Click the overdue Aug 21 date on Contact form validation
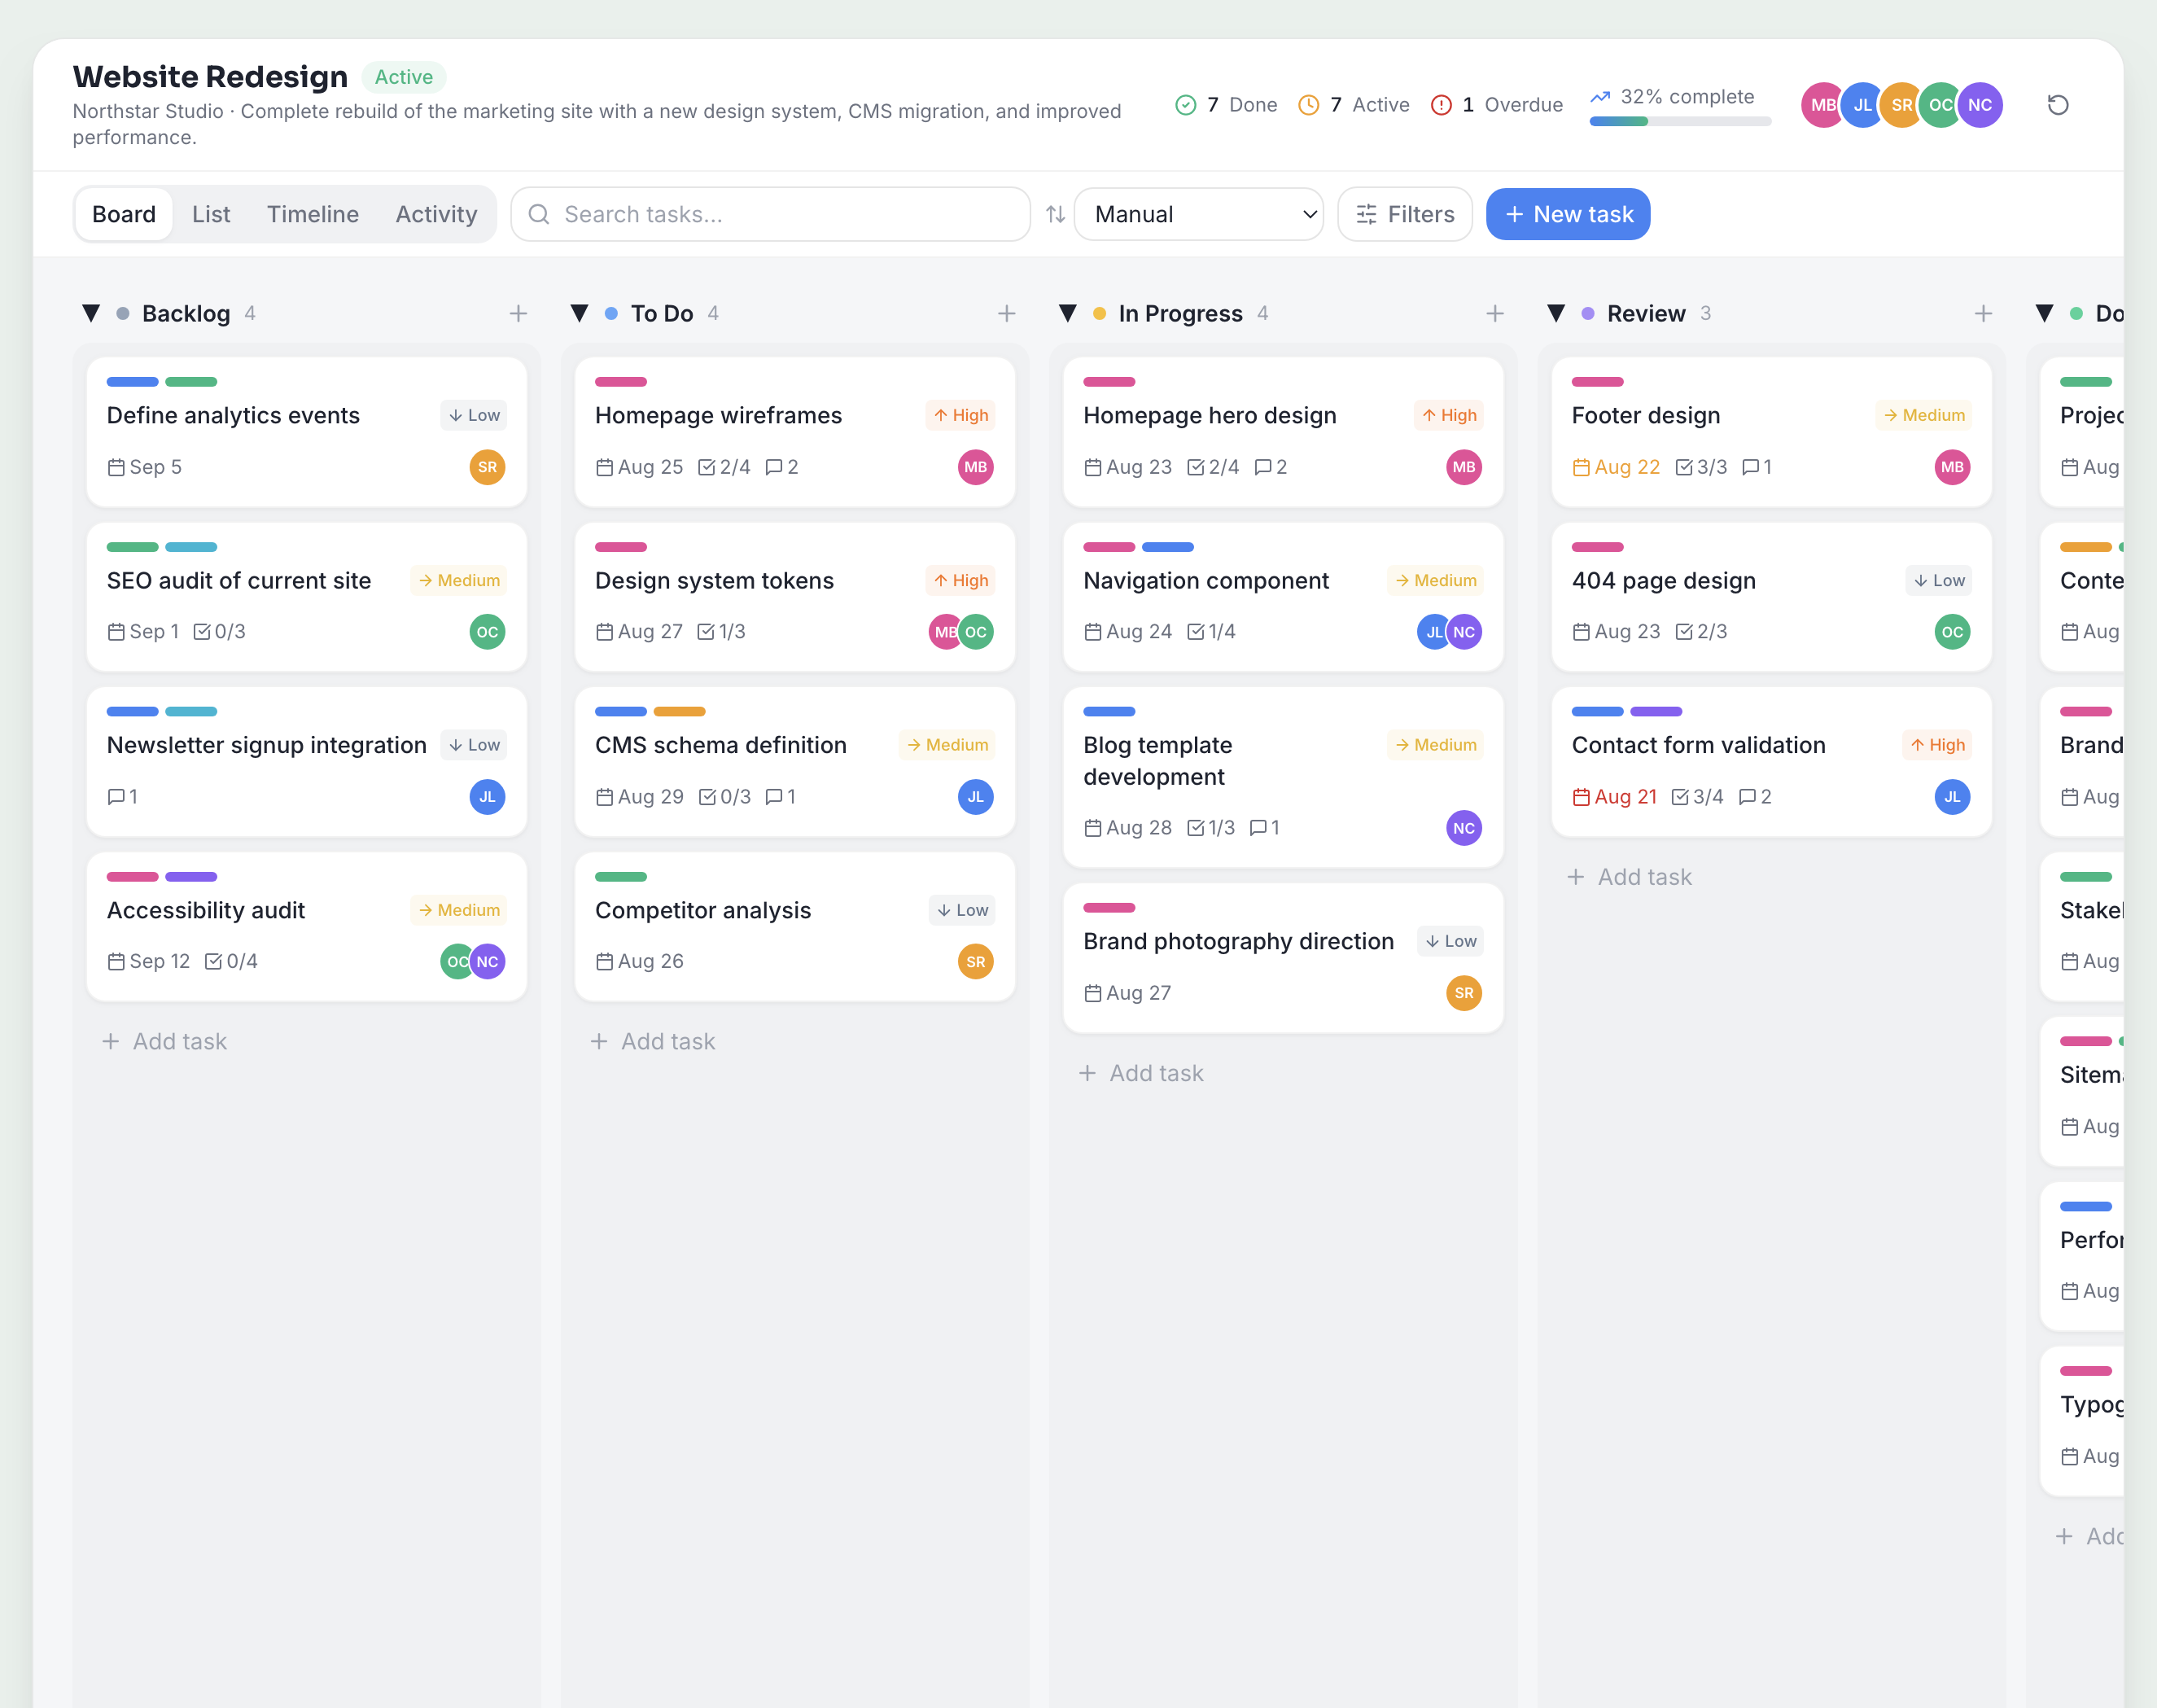 1614,797
